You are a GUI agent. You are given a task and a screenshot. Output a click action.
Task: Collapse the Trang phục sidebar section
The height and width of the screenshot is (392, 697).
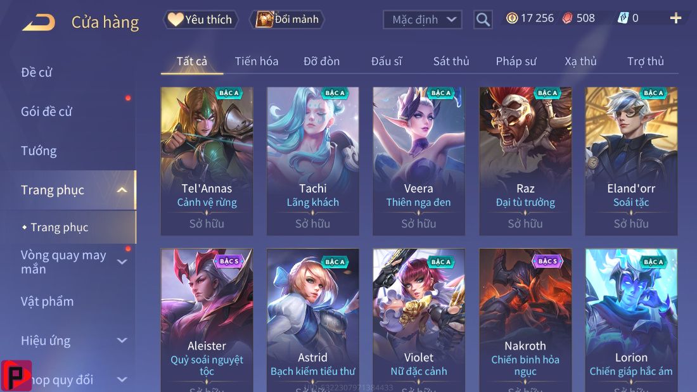(122, 190)
